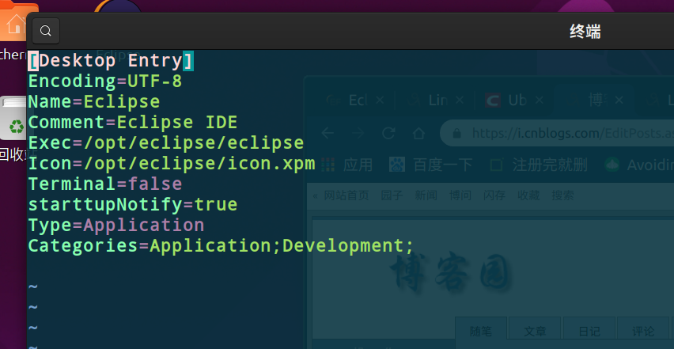
Task: Open the terminal search magnifier button
Action: click(46, 31)
